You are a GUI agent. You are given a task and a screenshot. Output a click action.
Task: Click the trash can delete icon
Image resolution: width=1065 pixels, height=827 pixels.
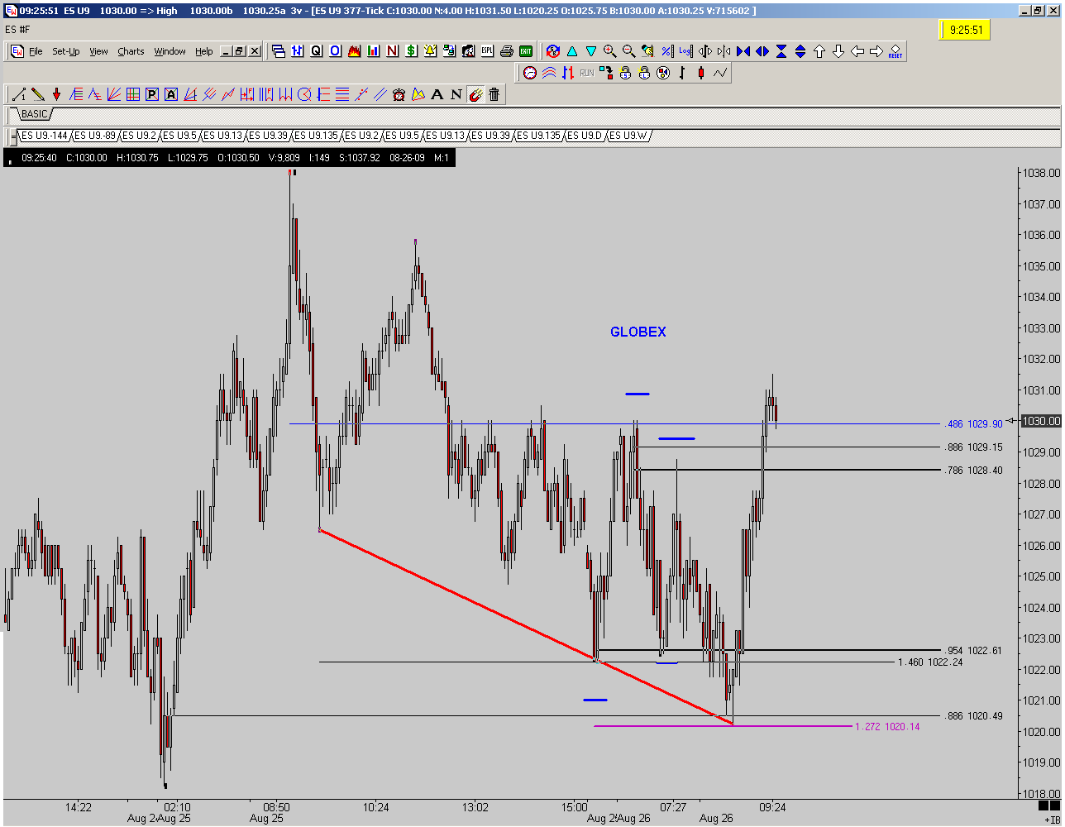[x=494, y=94]
